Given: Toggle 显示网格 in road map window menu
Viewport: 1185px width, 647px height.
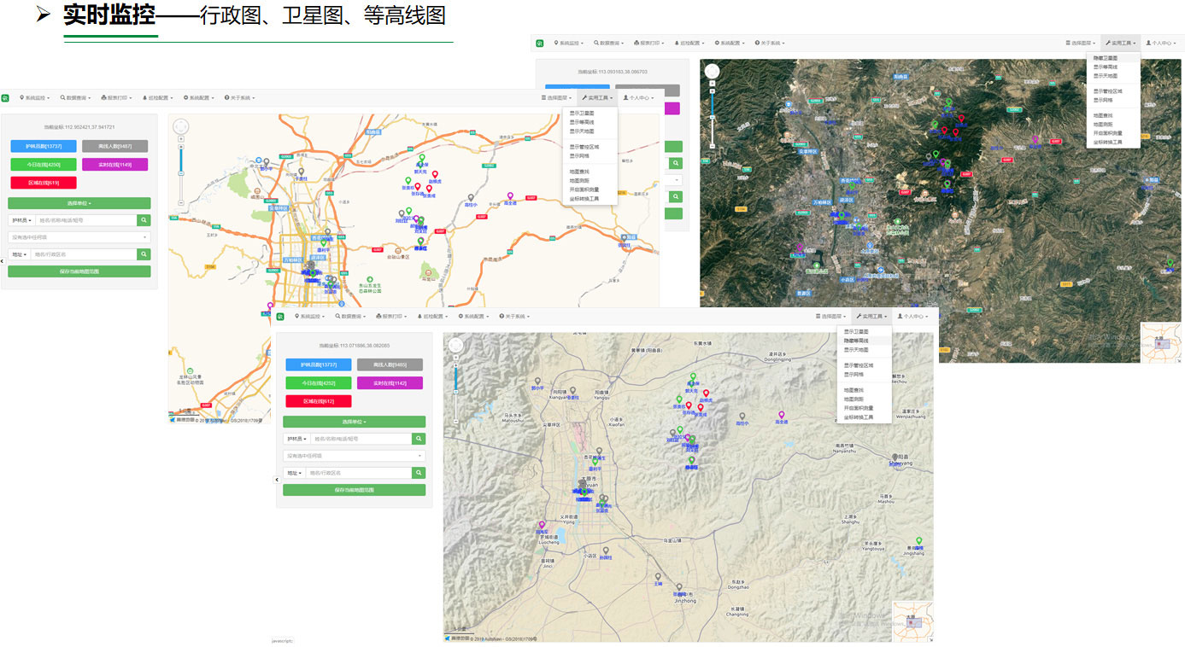Looking at the screenshot, I should pos(580,156).
